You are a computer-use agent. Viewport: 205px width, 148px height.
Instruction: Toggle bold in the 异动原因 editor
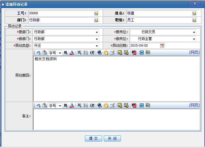(x=66, y=53)
